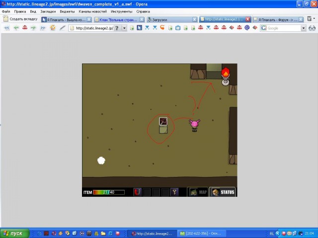Open the folder icon in quick launch
This screenshot has height=238, width=318.
[x=103, y=234]
